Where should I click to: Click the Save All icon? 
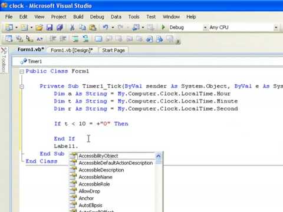pyautogui.click(x=60, y=27)
